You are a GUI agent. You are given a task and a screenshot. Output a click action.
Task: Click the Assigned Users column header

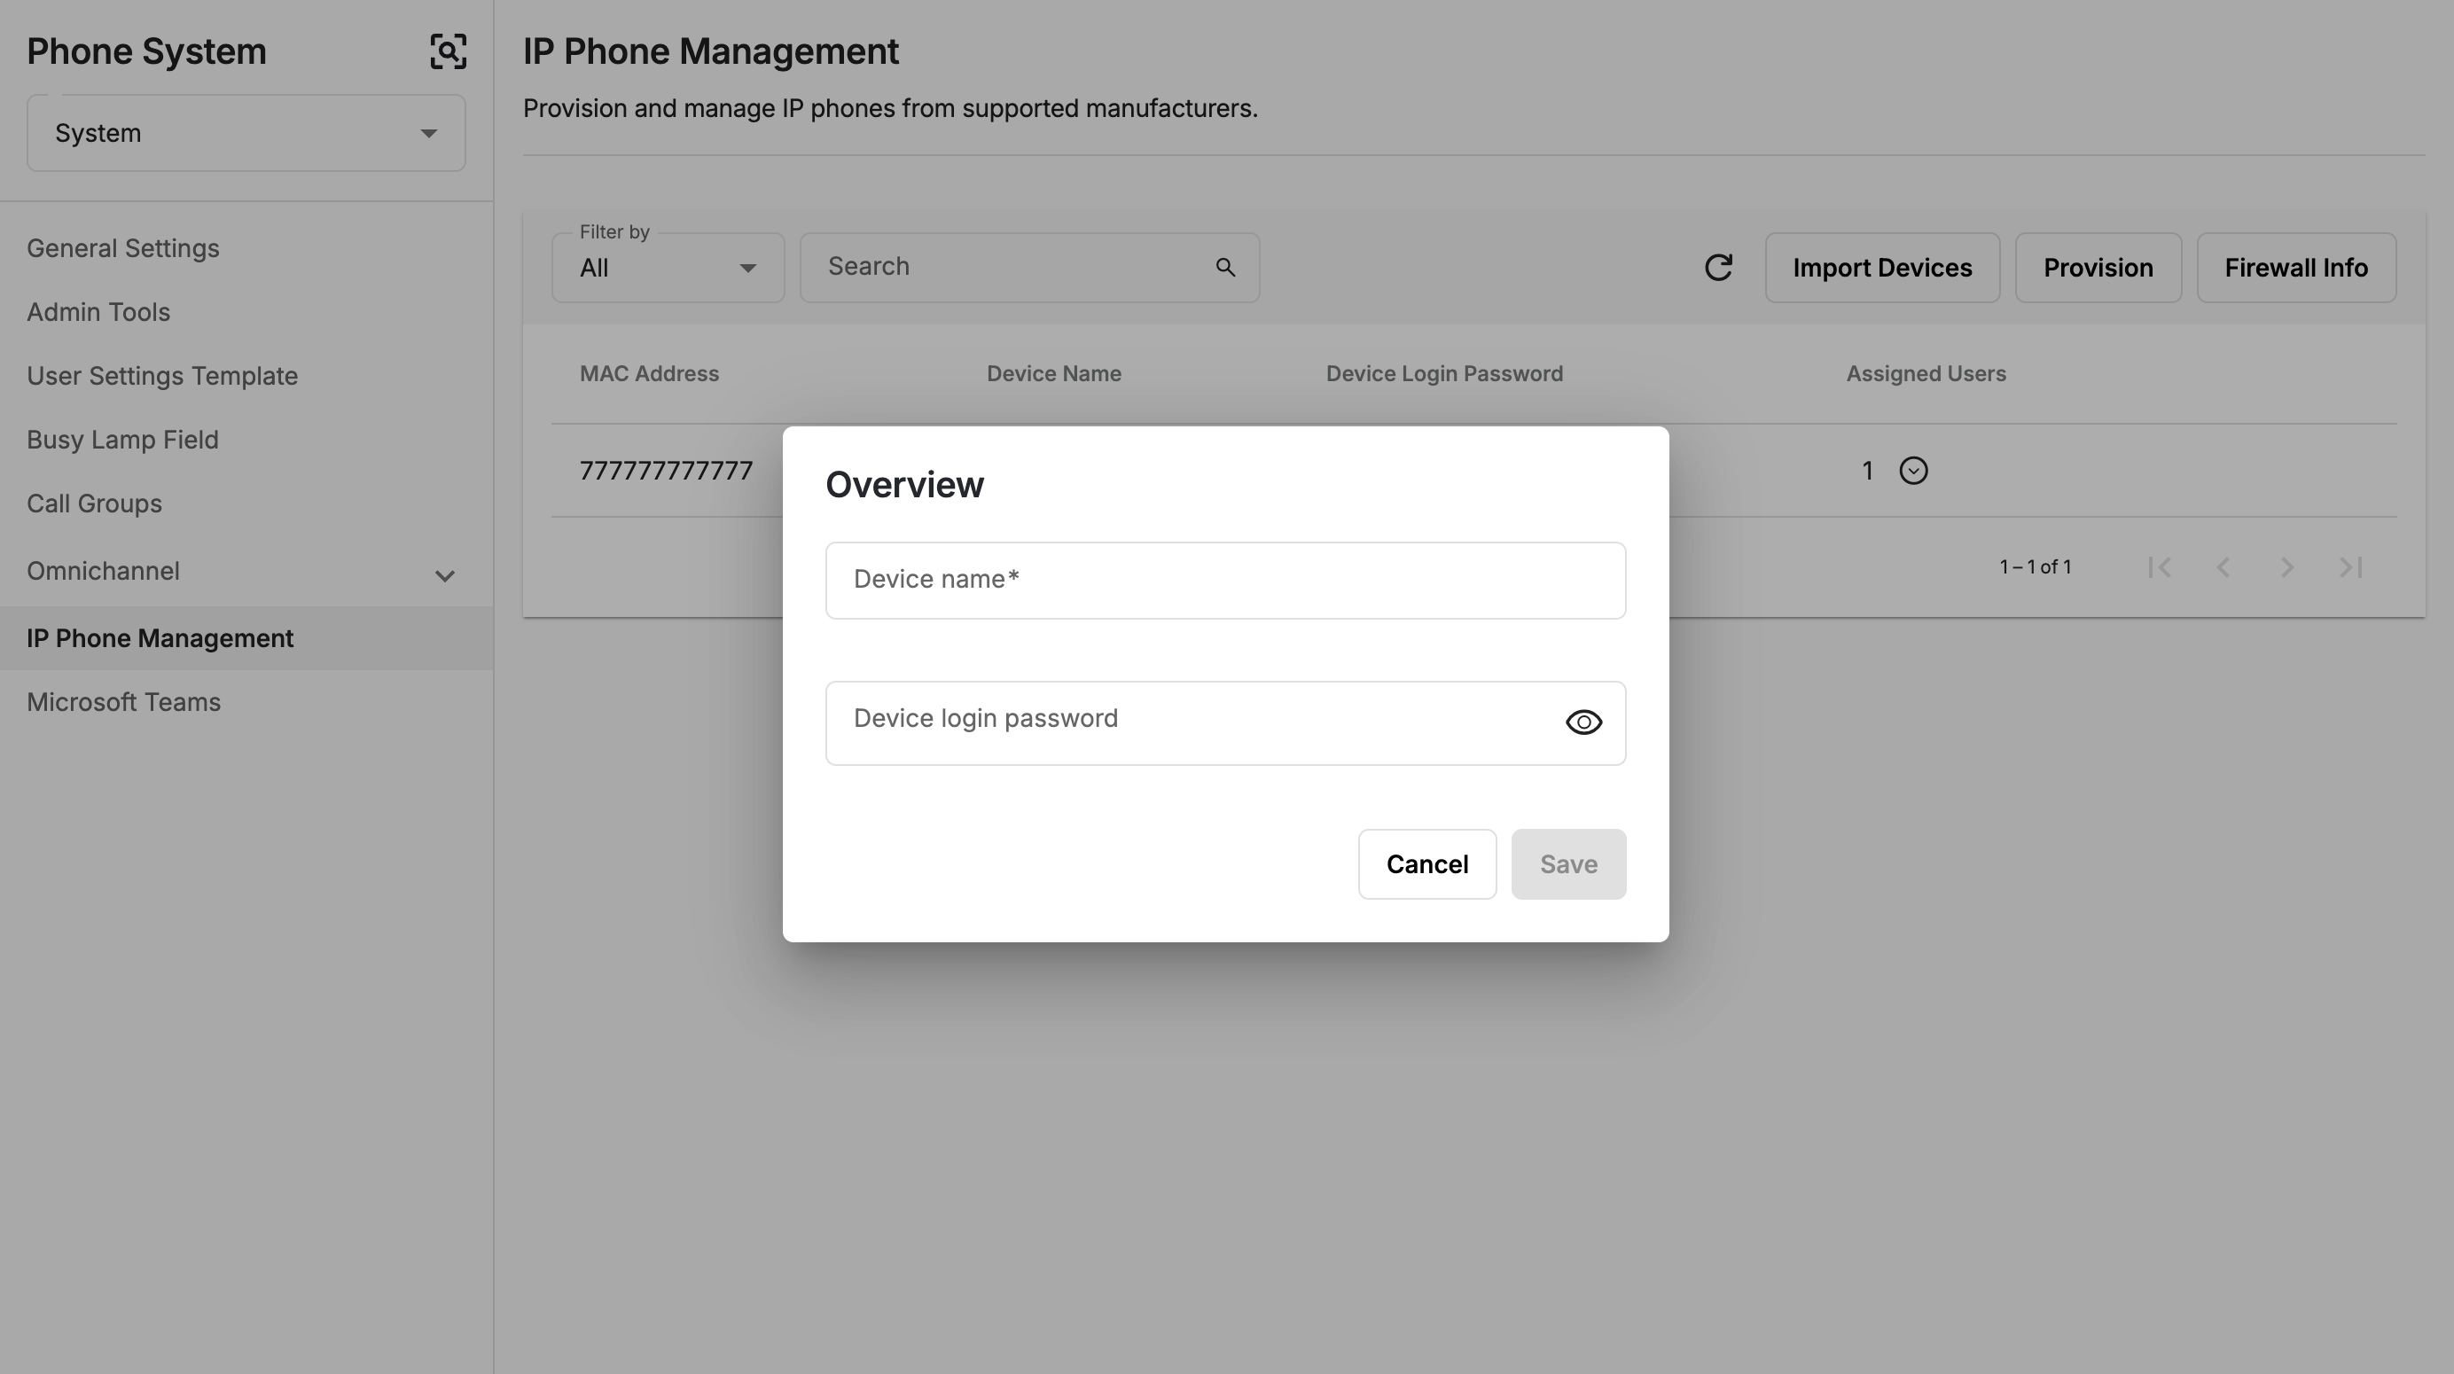coord(1926,374)
